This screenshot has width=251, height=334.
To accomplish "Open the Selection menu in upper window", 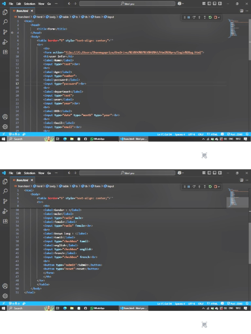I will (29, 4).
